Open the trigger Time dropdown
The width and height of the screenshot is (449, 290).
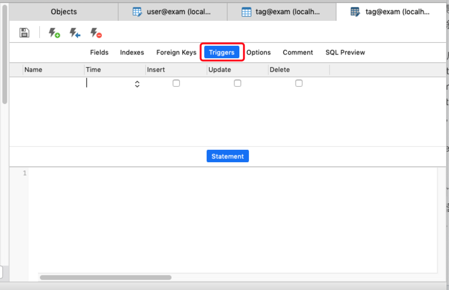(137, 84)
